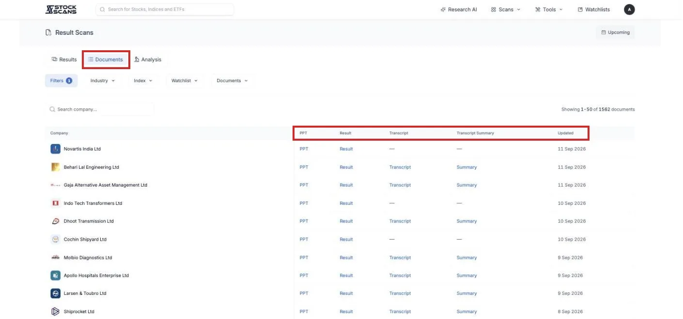This screenshot has width=683, height=319.
Task: Open the Summary link for Dhoot Transmission
Action: [x=466, y=221]
